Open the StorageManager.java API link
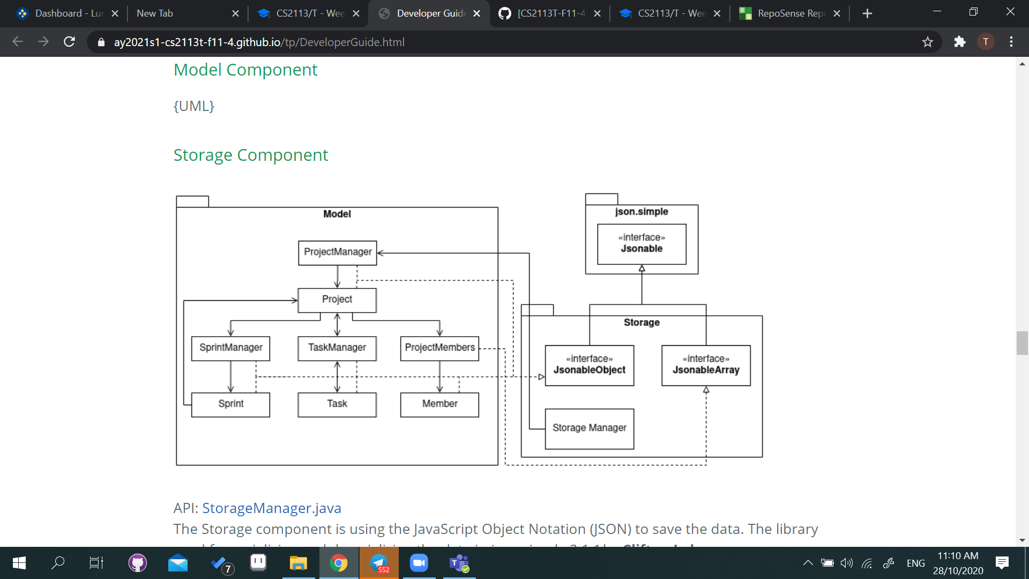Screen dimensions: 1029x579 [x=271, y=508]
